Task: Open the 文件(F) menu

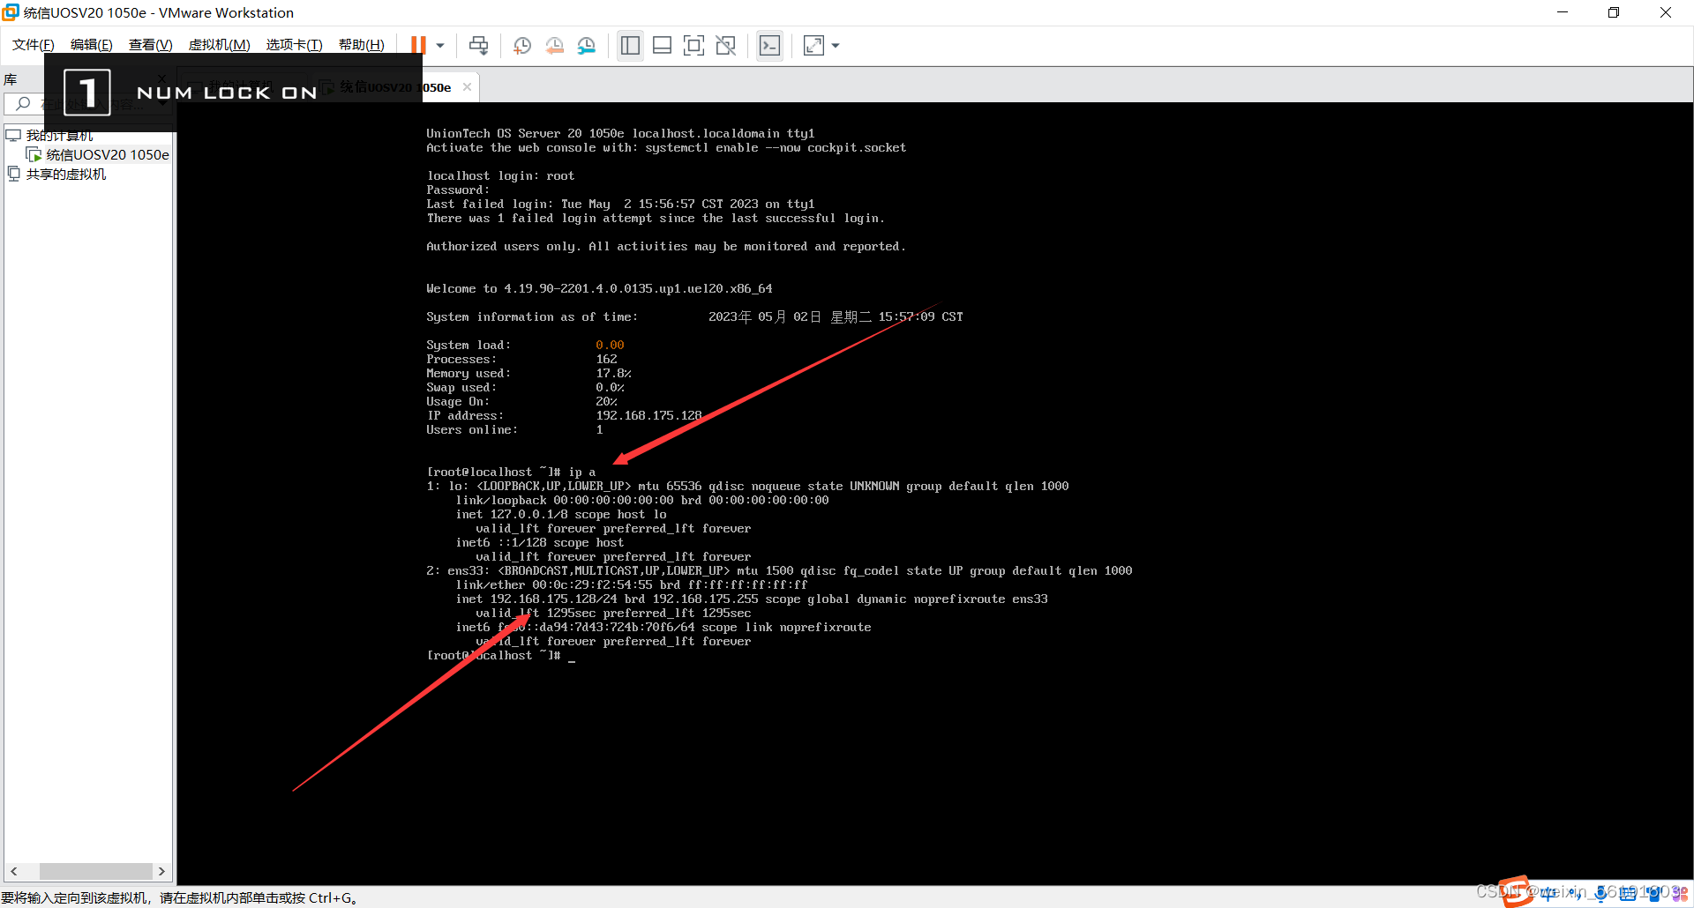Action: pyautogui.click(x=34, y=45)
